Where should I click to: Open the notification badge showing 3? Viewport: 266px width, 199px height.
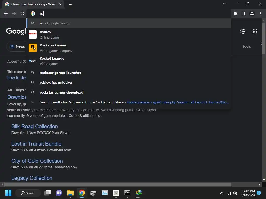pos(259,193)
